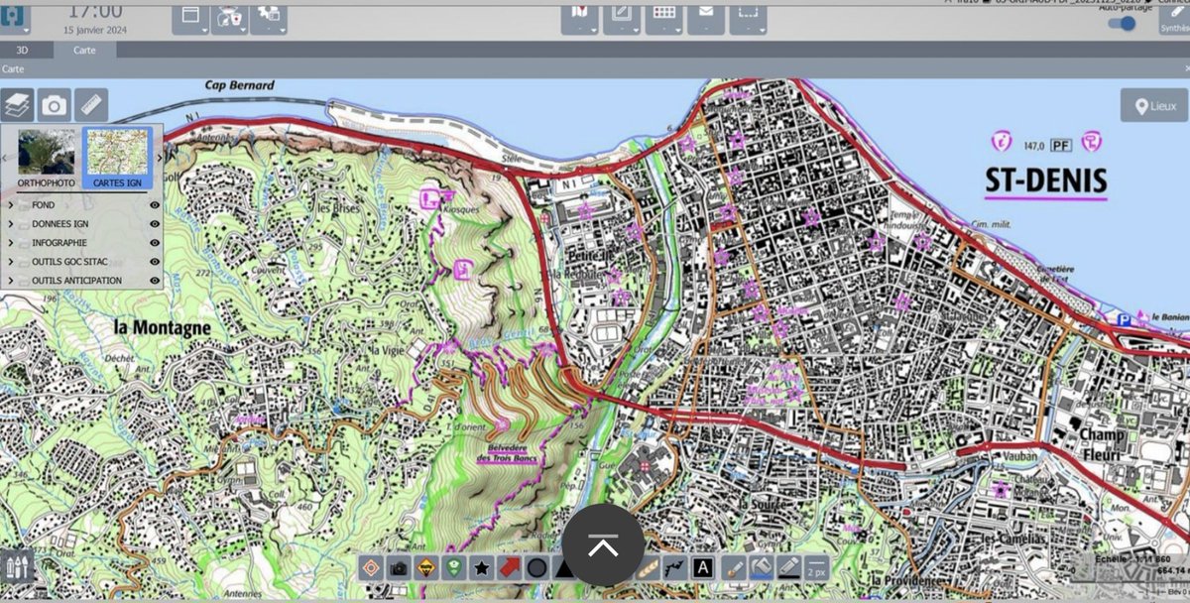
Task: Select the star symbol in the bottom drawing toolbar
Action: tap(483, 568)
